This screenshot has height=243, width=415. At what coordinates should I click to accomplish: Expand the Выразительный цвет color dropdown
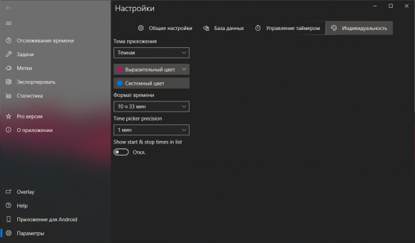(151, 70)
